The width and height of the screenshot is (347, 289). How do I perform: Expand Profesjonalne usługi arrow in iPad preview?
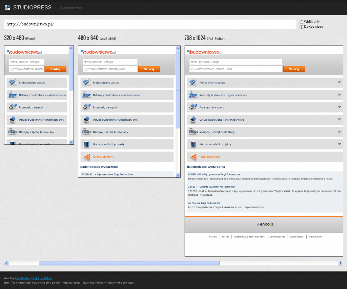click(x=339, y=82)
